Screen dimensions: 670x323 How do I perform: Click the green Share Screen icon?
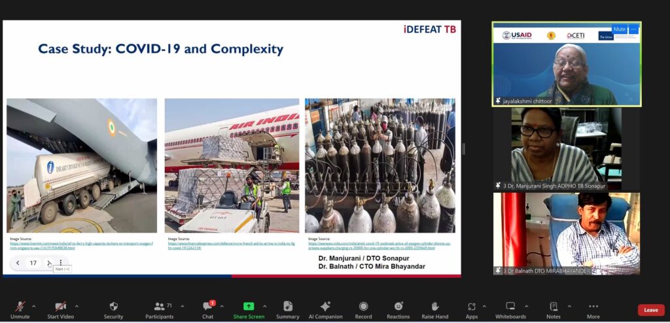click(x=249, y=306)
